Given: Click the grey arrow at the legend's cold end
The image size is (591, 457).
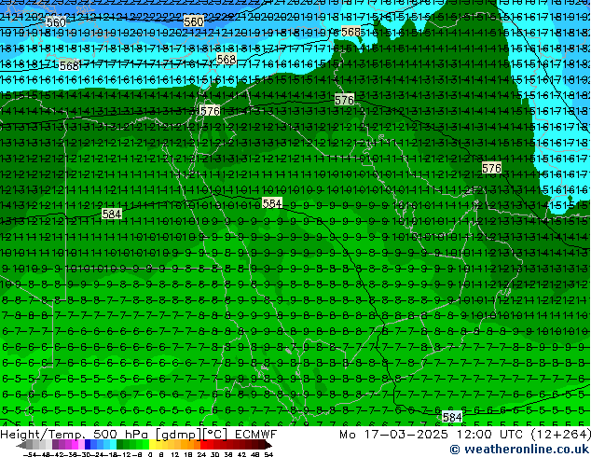Looking at the screenshot, I should [21, 445].
